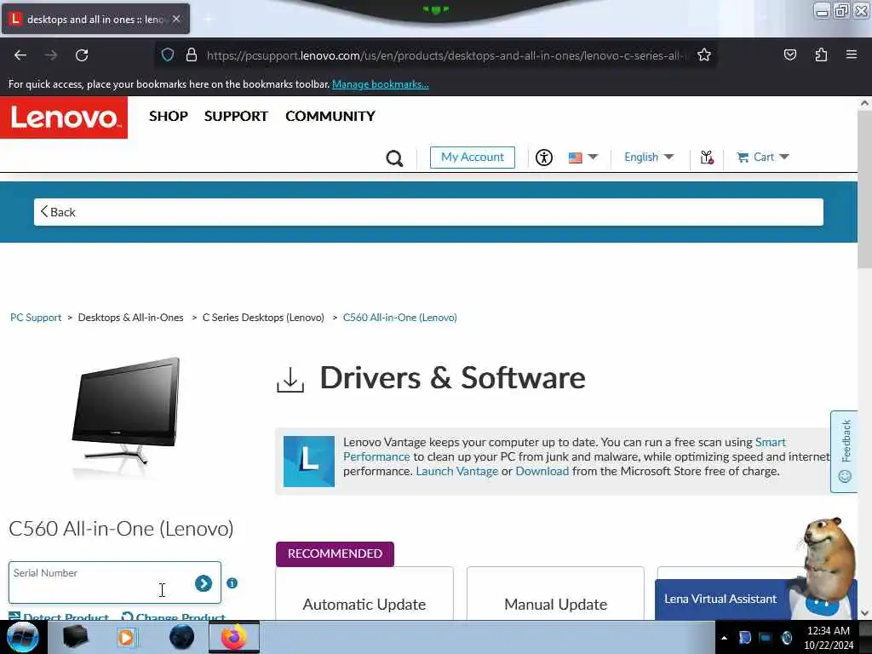The width and height of the screenshot is (872, 654).
Task: Click the RECOMMENDED label
Action: (x=335, y=554)
